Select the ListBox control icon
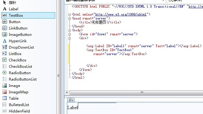The image size is (203, 114). tap(5, 54)
